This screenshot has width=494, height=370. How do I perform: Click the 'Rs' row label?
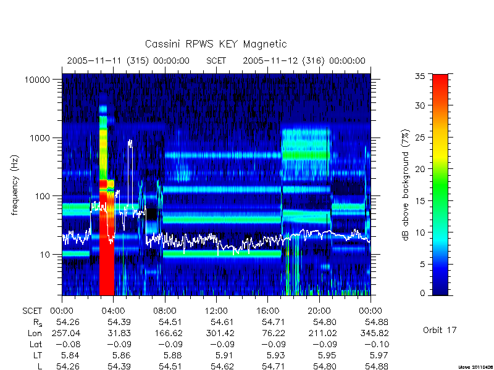click(38, 323)
